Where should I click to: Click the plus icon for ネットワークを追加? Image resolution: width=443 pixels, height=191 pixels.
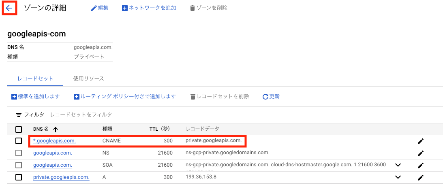pyautogui.click(x=125, y=8)
